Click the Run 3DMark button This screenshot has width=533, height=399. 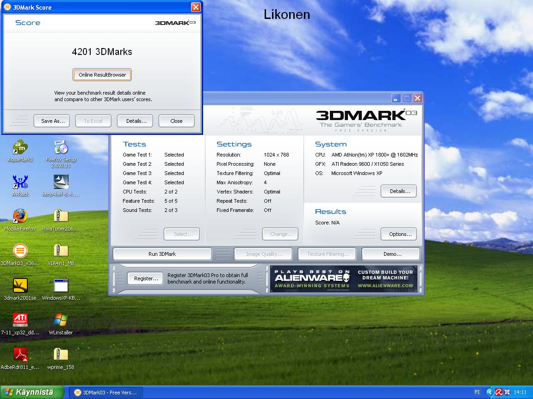[x=162, y=254]
